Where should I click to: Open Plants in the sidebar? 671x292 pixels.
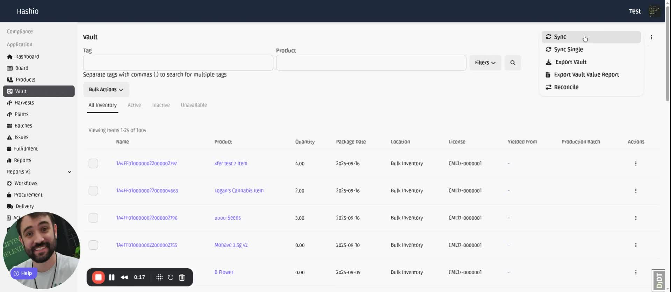click(x=18, y=114)
